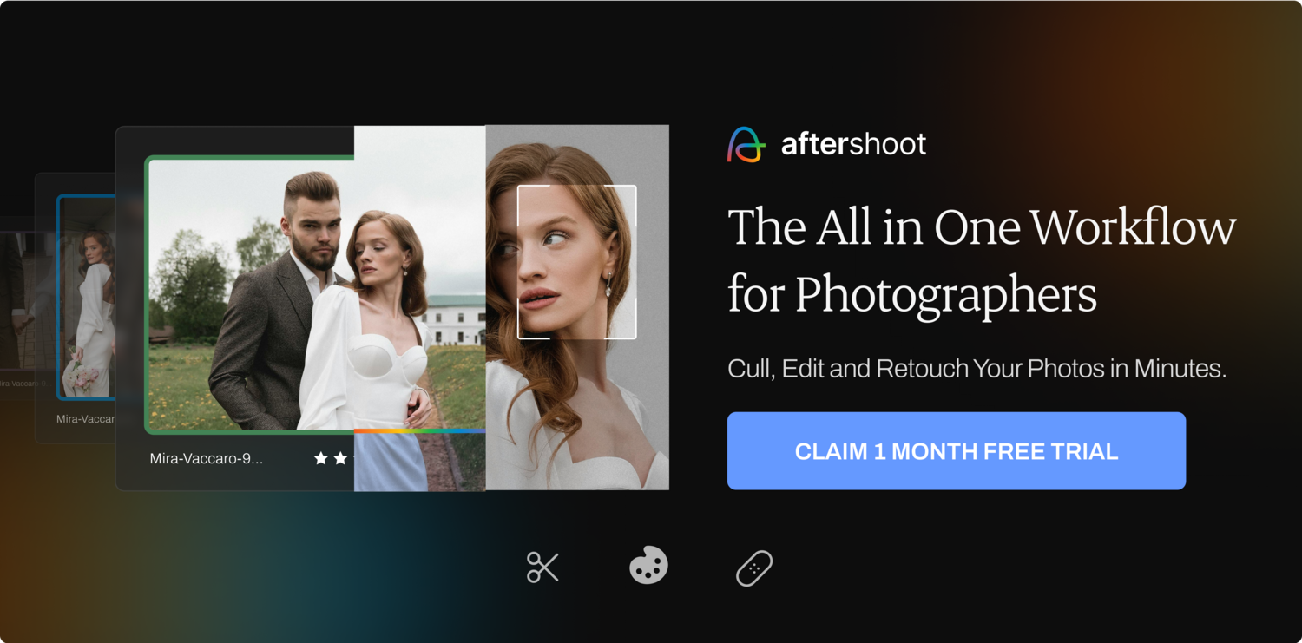Image resolution: width=1302 pixels, height=643 pixels.
Task: Select the green-bordered couple photo
Action: [x=314, y=295]
